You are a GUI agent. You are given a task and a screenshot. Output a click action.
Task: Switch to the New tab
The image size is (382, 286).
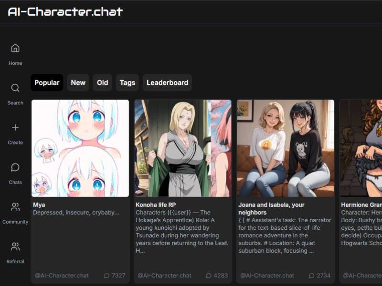[78, 82]
